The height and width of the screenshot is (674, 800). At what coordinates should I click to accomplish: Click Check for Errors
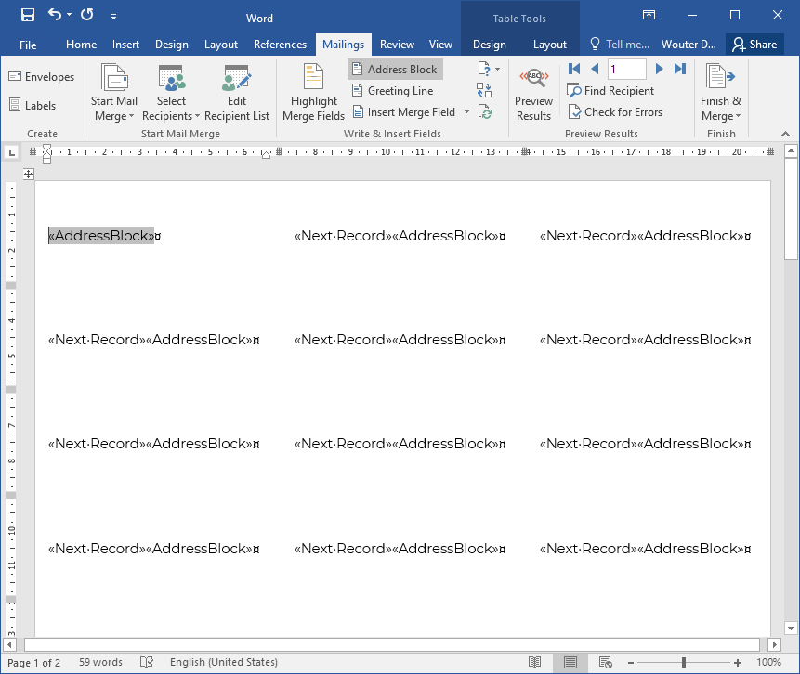(x=615, y=112)
